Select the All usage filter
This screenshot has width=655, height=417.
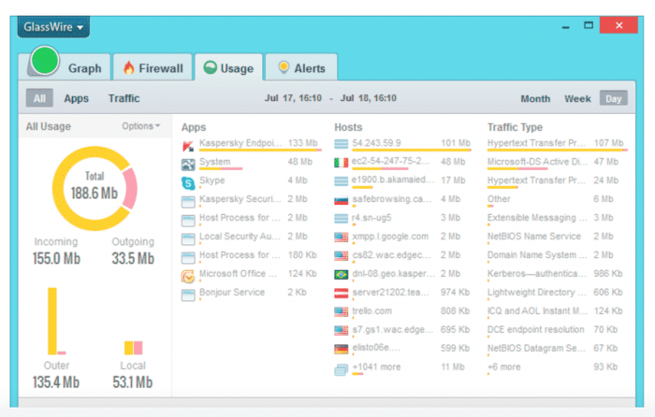[39, 98]
